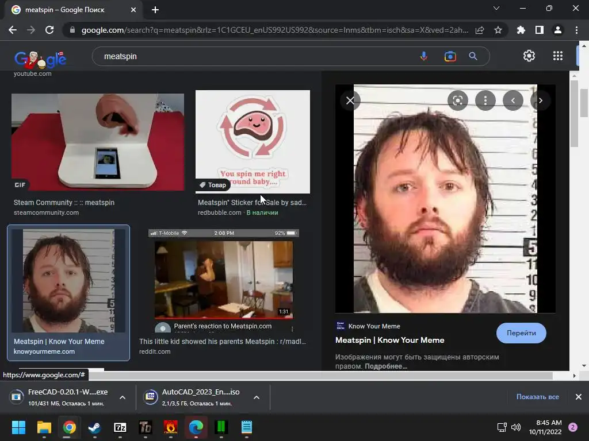Open the Redbubble sticker thumbnail
This screenshot has width=589, height=441.
(x=253, y=142)
